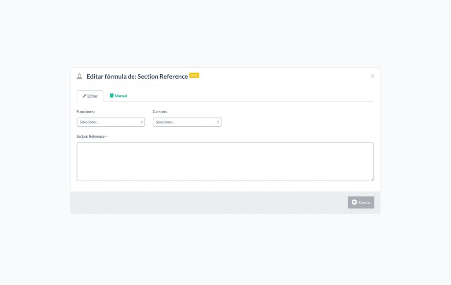Click the yellow beta badge

(194, 75)
